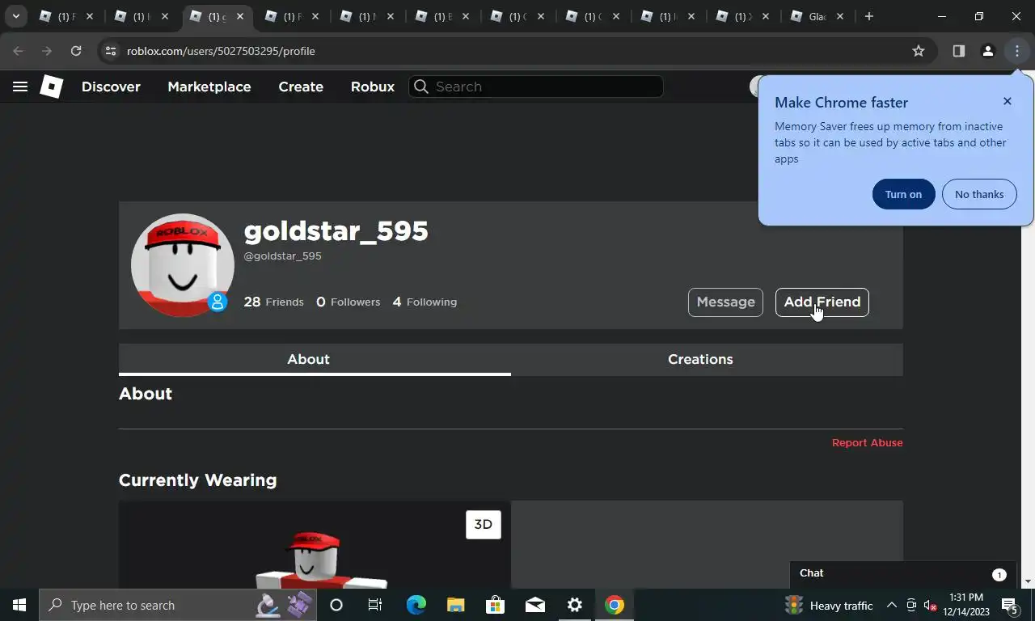Reload the page with the refresh icon

[x=76, y=51]
